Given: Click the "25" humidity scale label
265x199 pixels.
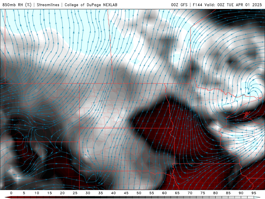Looking at the screenshot, I should 75,193.
